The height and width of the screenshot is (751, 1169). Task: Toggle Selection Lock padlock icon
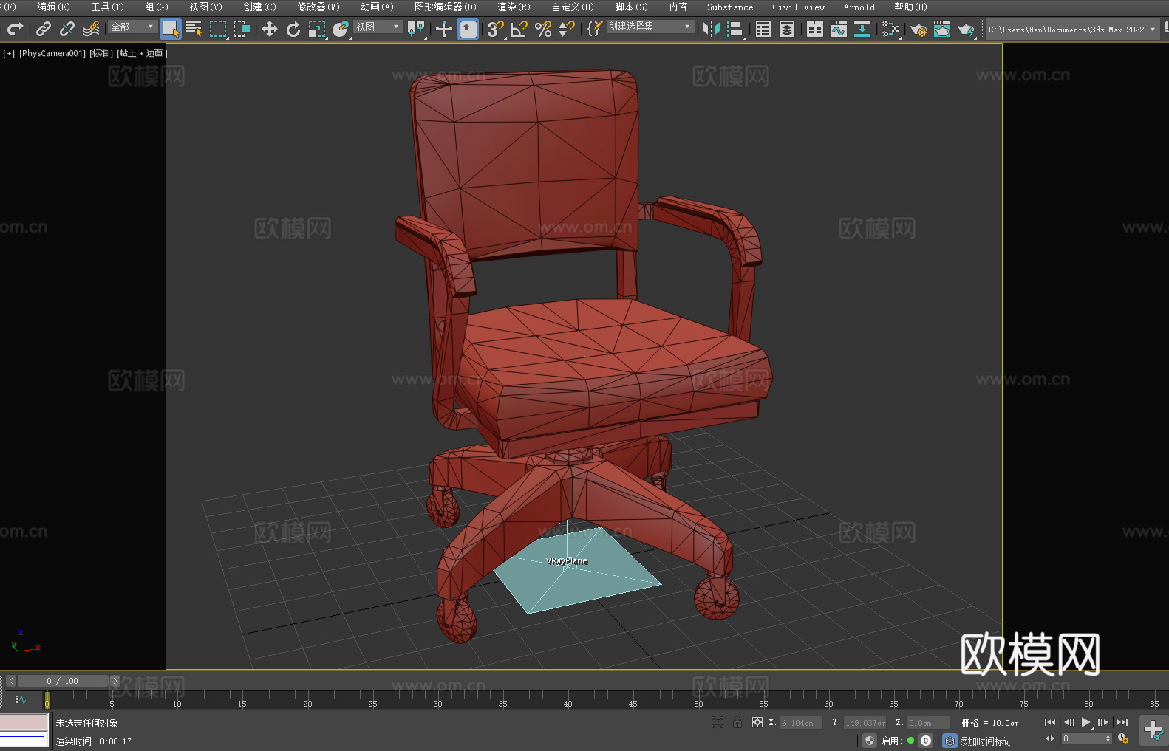737,722
